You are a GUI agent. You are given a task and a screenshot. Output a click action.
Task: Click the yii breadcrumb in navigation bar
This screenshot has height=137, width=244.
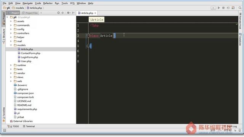click(7, 8)
